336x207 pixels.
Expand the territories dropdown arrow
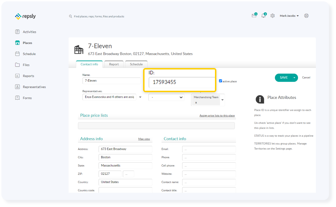tap(223, 100)
